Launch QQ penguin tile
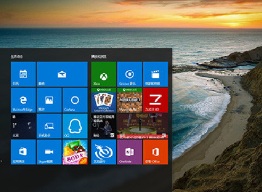This screenshot has height=192, width=262. (75, 126)
